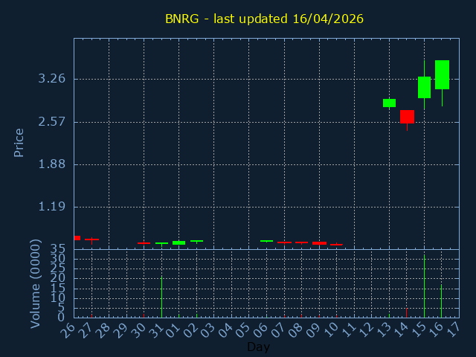Viewport: 476px width, 357px height.
Task: Click the red candlestick at day 26
Action: [77, 238]
